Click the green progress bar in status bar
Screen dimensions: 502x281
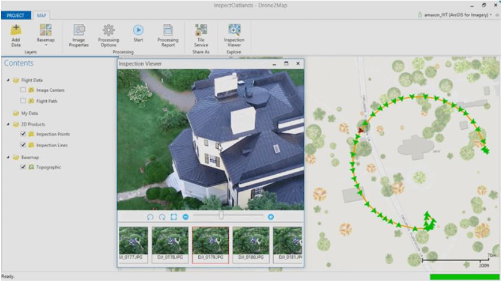(464, 277)
